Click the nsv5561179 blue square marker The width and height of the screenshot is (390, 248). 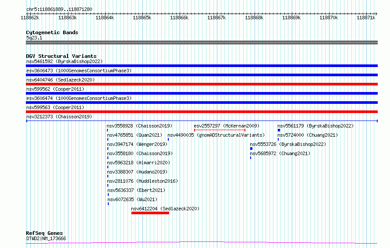coord(279,130)
